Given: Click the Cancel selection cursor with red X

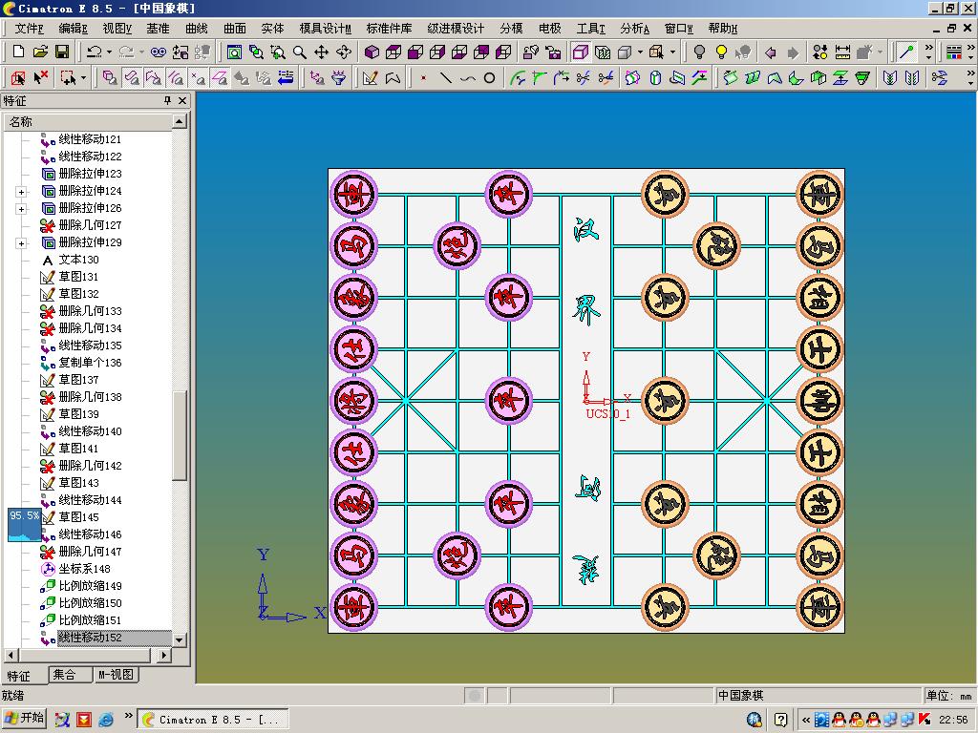Looking at the screenshot, I should (x=40, y=78).
